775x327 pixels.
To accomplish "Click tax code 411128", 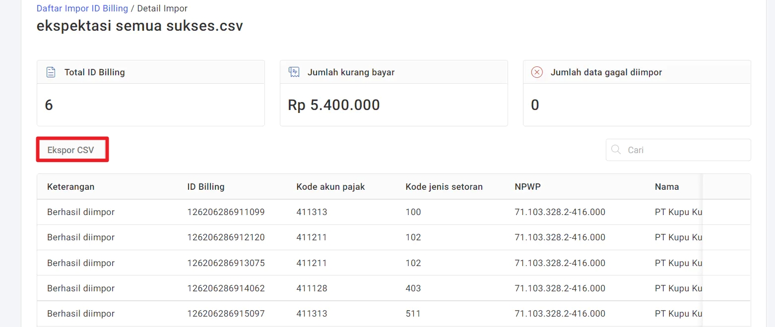I will [x=312, y=288].
